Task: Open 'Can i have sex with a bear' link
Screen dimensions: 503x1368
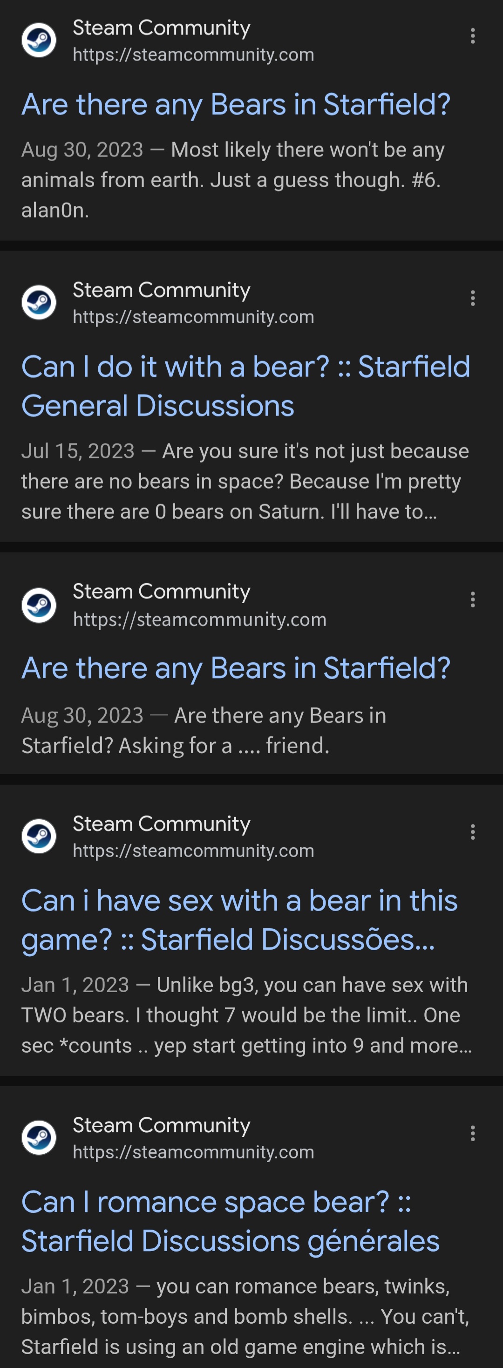Action: [x=239, y=920]
